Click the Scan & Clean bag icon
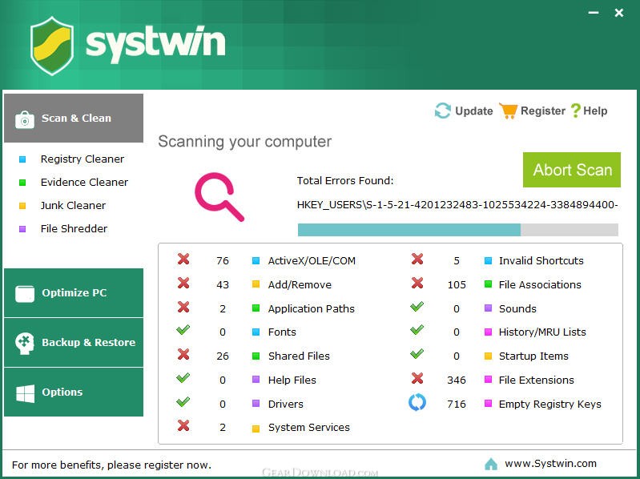Viewport: 640px width, 479px height. click(x=25, y=119)
